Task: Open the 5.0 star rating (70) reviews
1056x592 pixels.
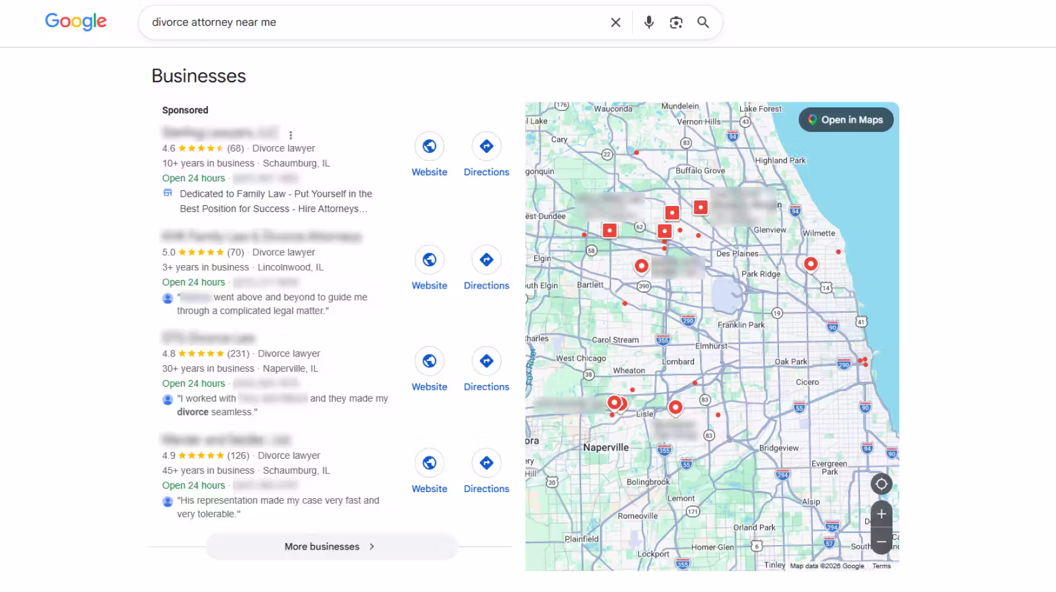Action: click(x=203, y=252)
